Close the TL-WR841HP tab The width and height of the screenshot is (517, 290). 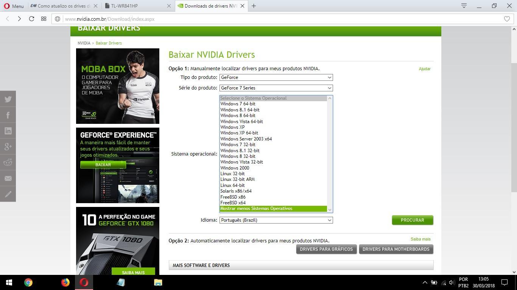[169, 6]
